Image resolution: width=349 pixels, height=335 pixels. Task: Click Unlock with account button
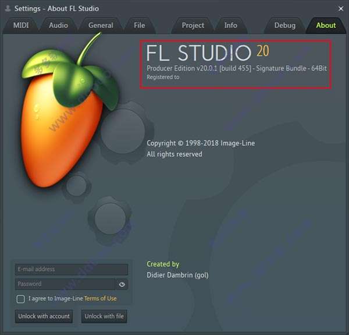coord(44,316)
